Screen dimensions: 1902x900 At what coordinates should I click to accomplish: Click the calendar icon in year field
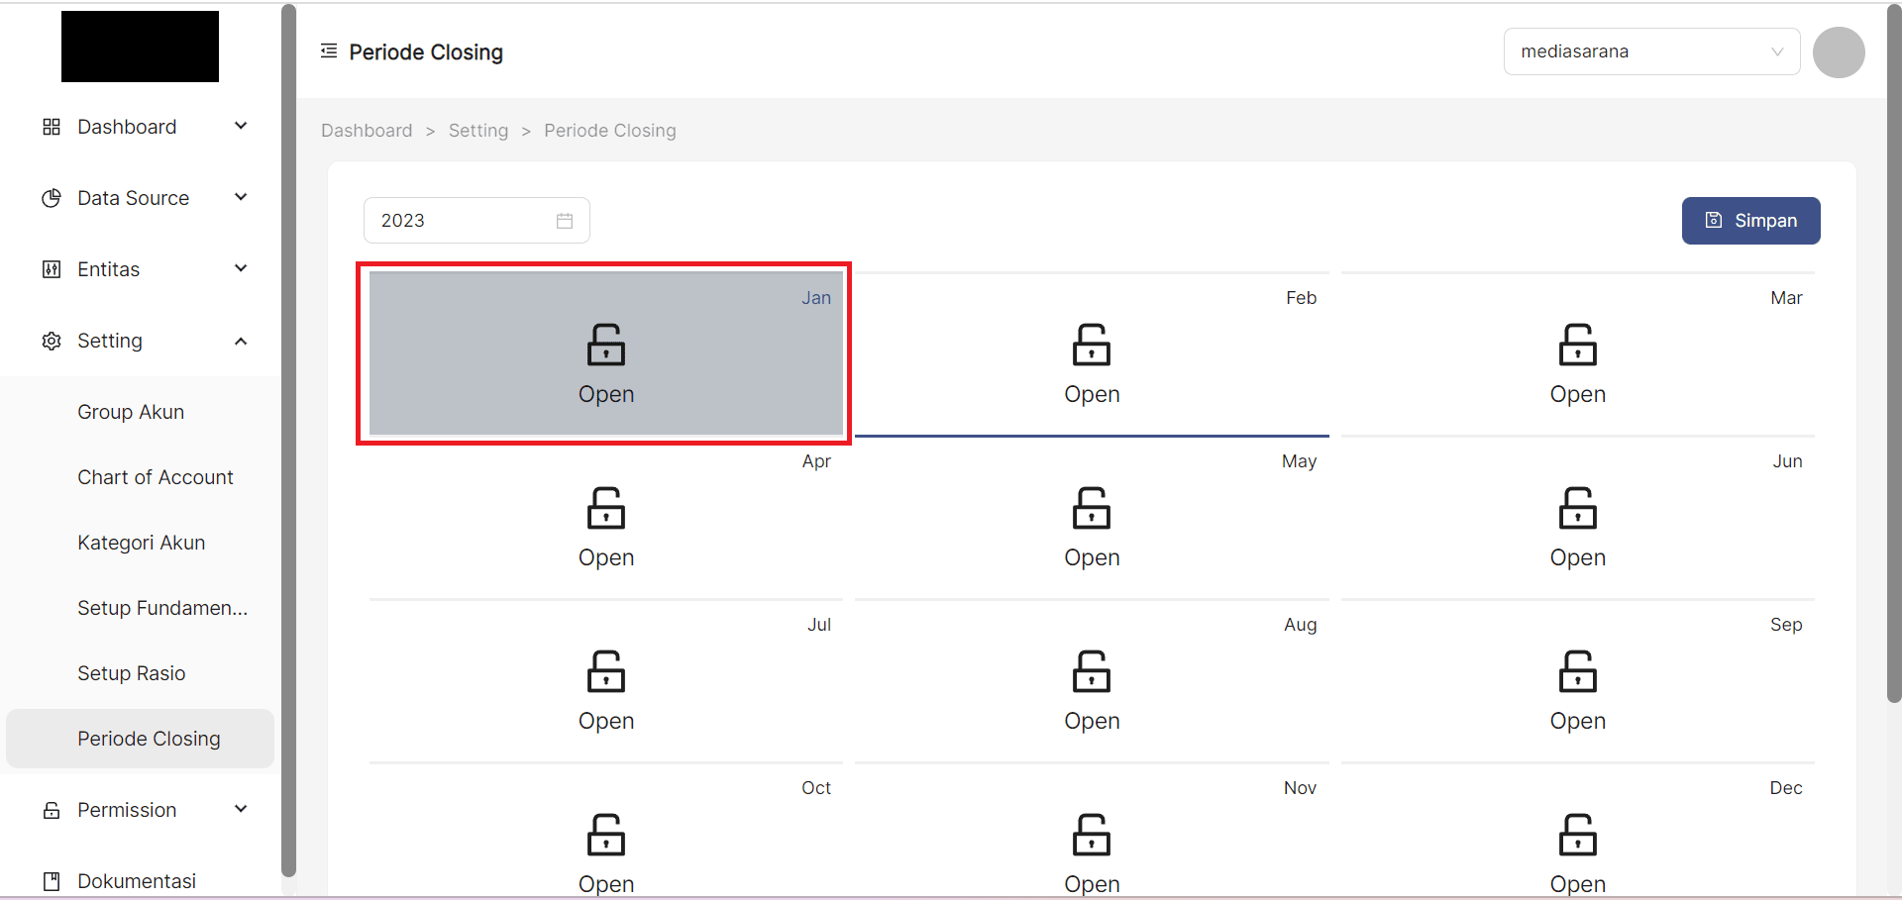565,221
